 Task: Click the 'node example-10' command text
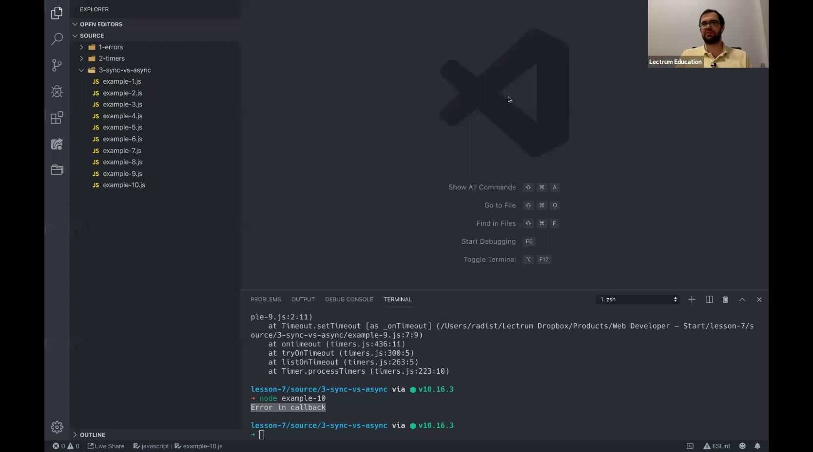[292, 398]
